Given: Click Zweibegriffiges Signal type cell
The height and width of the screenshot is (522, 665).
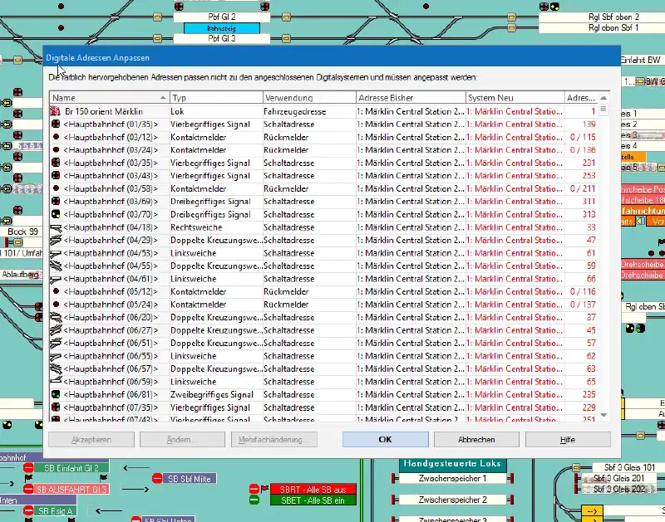Looking at the screenshot, I should pos(216,394).
